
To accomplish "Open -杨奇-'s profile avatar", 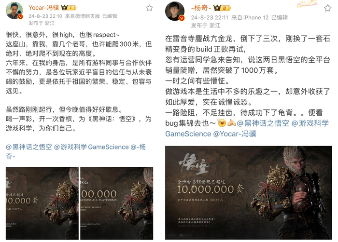I will [175, 11].
